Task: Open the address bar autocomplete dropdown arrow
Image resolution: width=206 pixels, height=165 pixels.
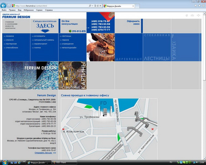Action: pos(92,6)
